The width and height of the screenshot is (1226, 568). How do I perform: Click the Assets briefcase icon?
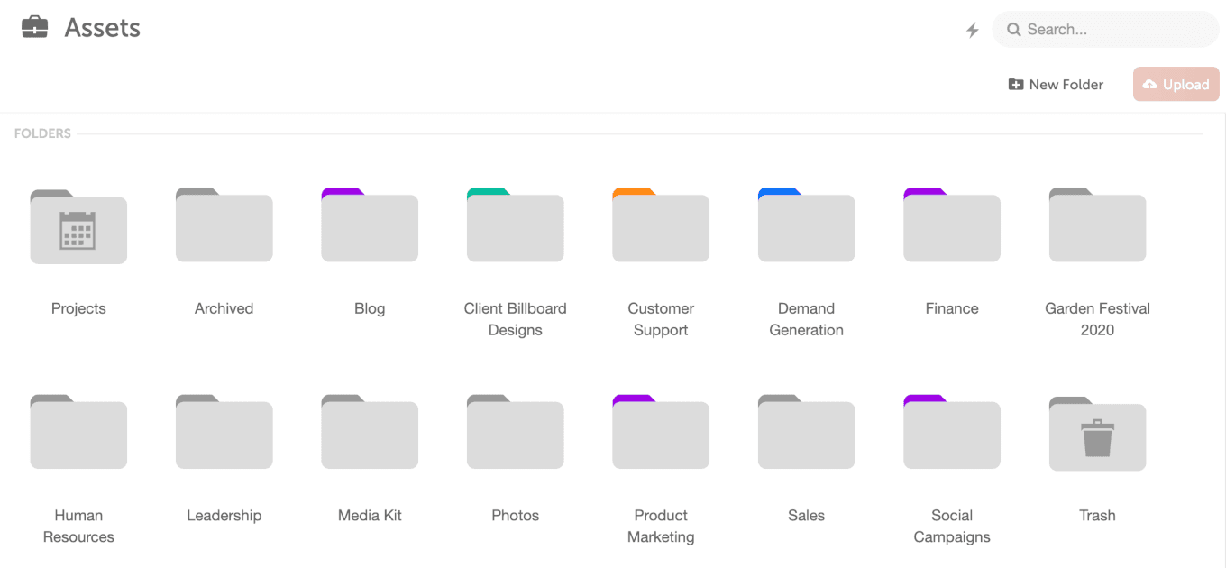[34, 28]
